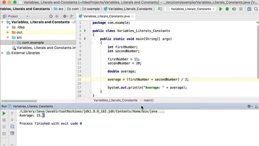The width and height of the screenshot is (259, 146).
Task: Click the run gutter arrow on line 3
Action: [x=85, y=31]
